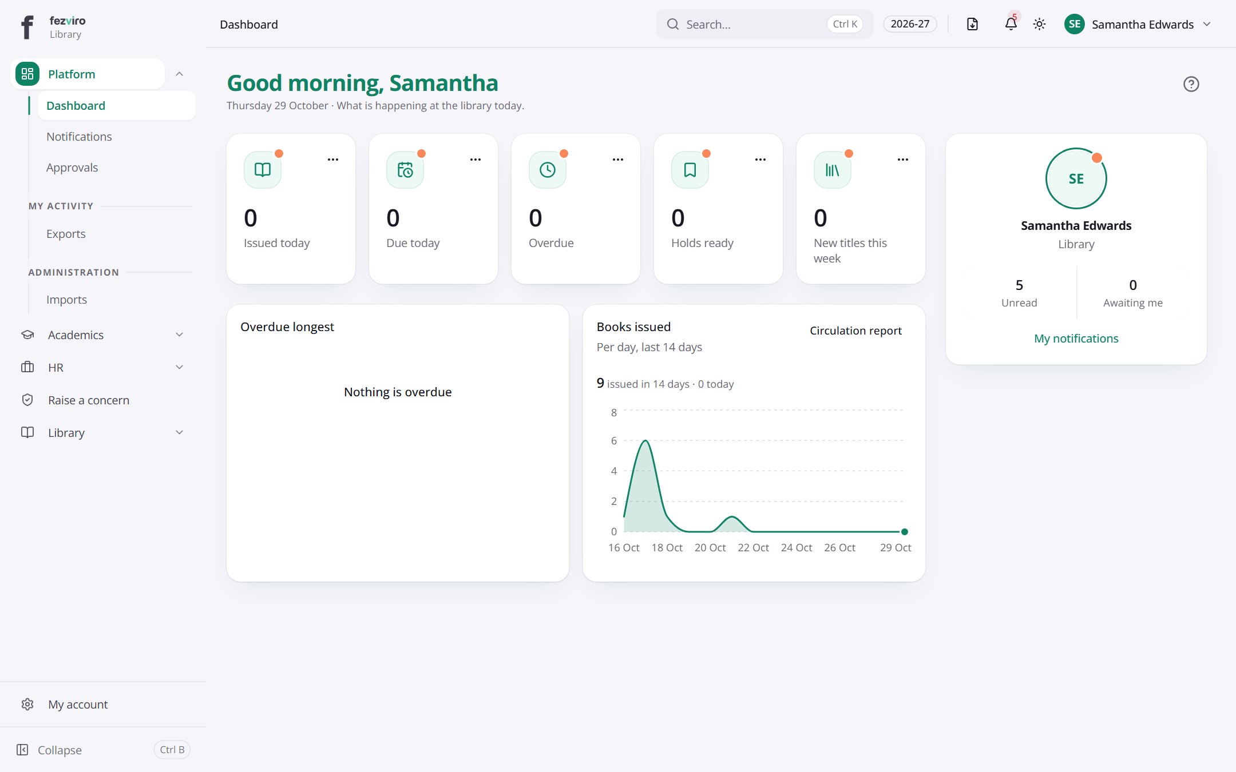Viewport: 1236px width, 772px height.
Task: Open My account settings
Action: [102, 705]
